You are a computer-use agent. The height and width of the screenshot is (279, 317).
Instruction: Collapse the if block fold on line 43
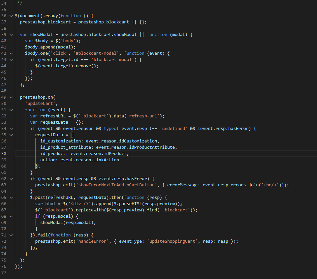tap(11, 60)
